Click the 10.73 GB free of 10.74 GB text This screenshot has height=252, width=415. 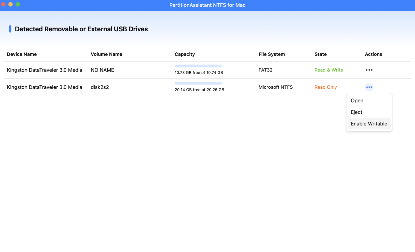tap(199, 73)
